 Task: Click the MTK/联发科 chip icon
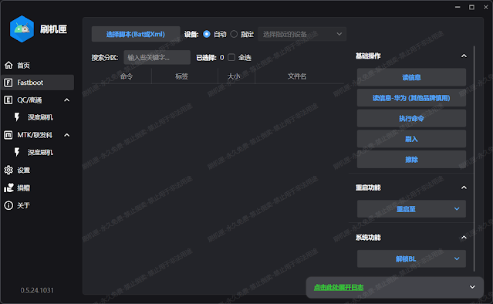[8, 135]
